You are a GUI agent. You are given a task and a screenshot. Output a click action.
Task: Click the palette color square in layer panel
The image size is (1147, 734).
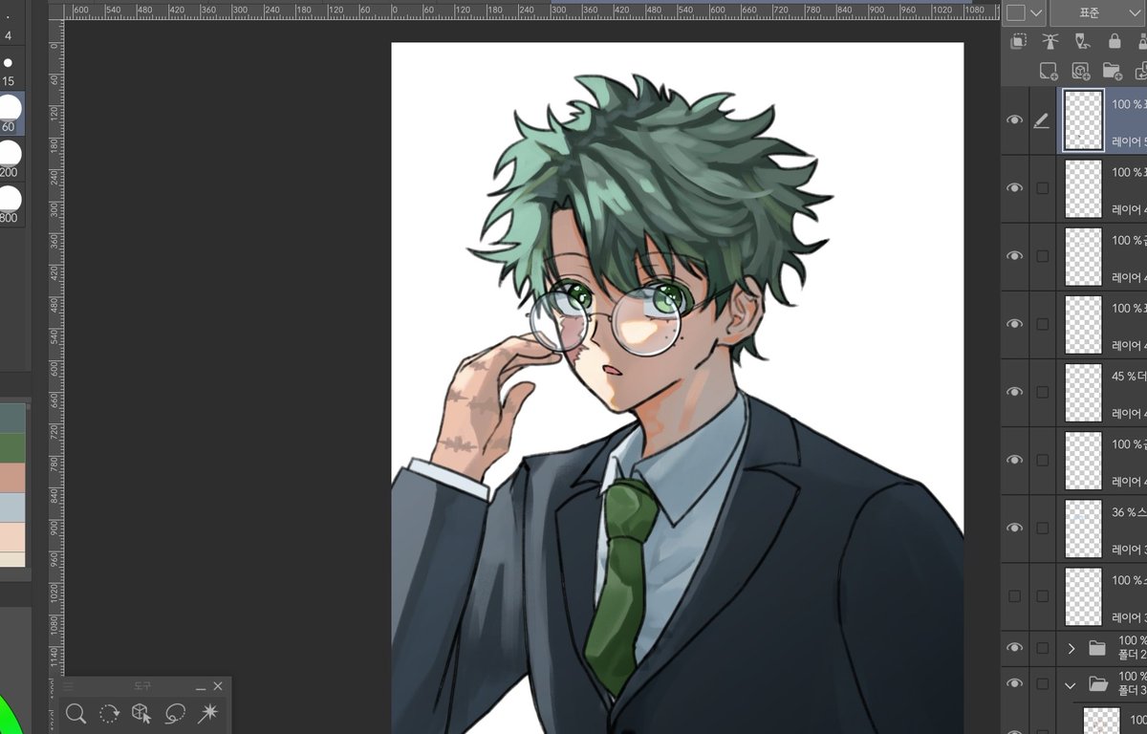1015,12
